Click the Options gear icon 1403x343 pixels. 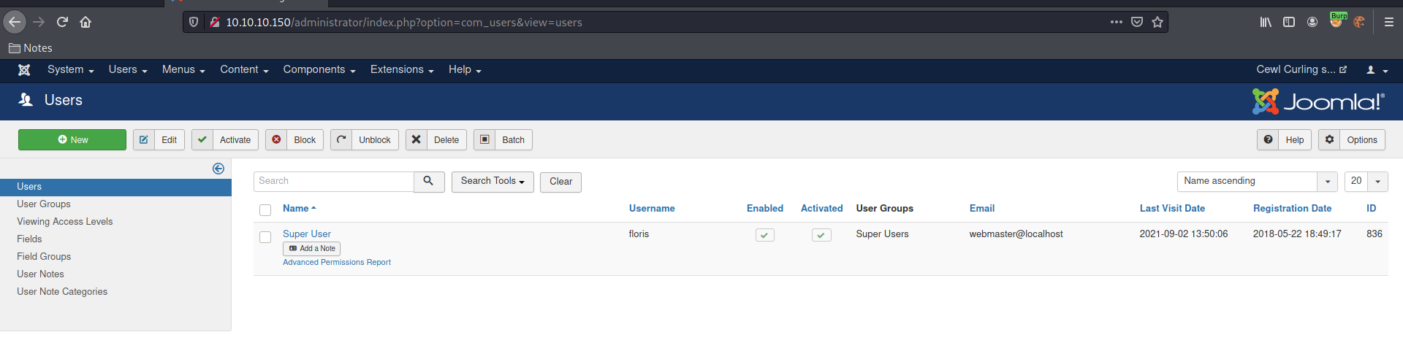click(x=1329, y=139)
